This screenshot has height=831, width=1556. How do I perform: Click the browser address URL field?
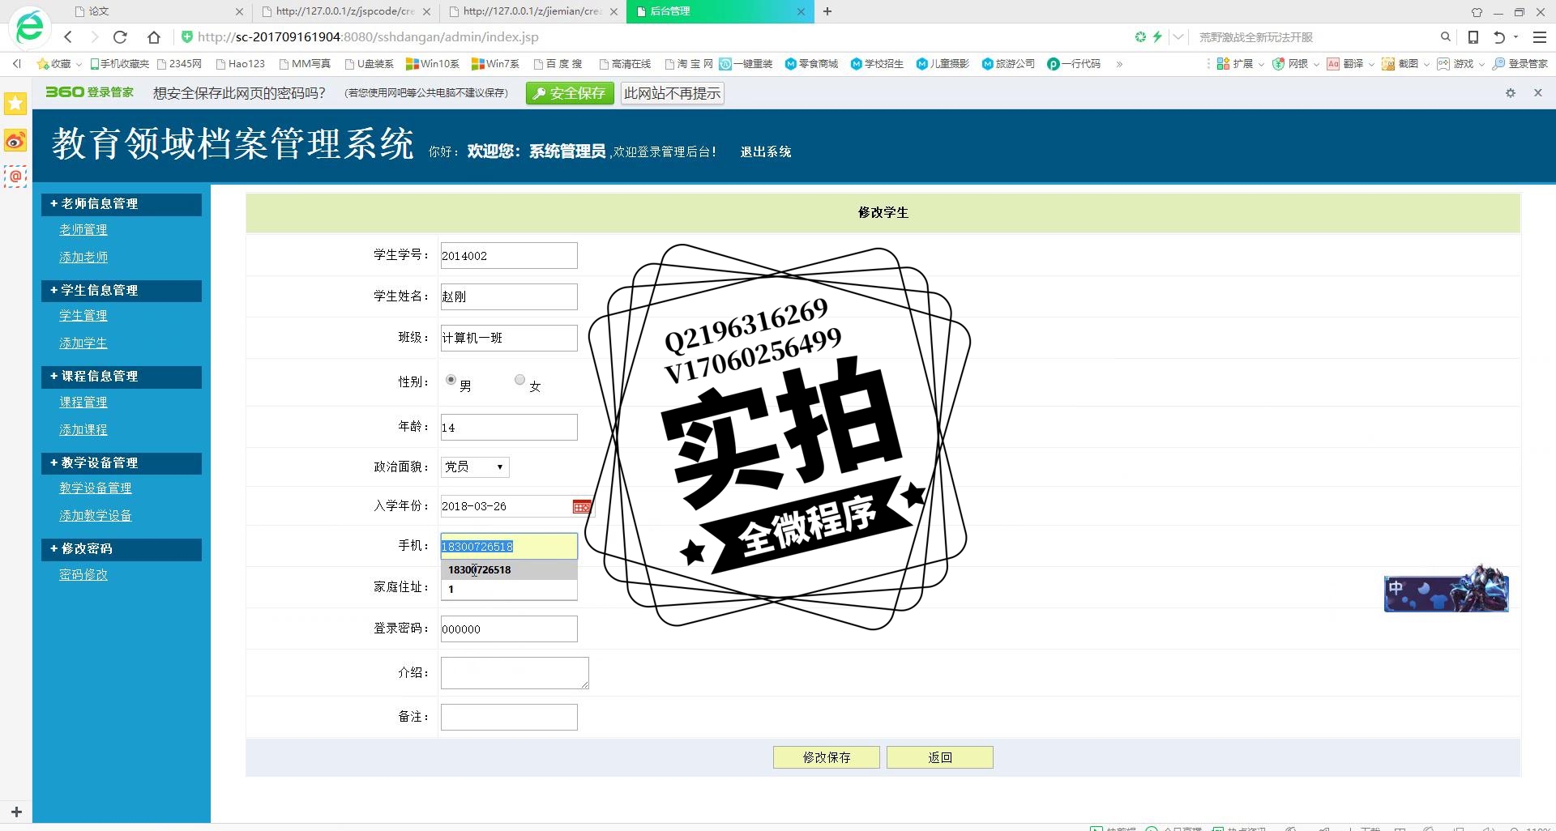(x=648, y=36)
